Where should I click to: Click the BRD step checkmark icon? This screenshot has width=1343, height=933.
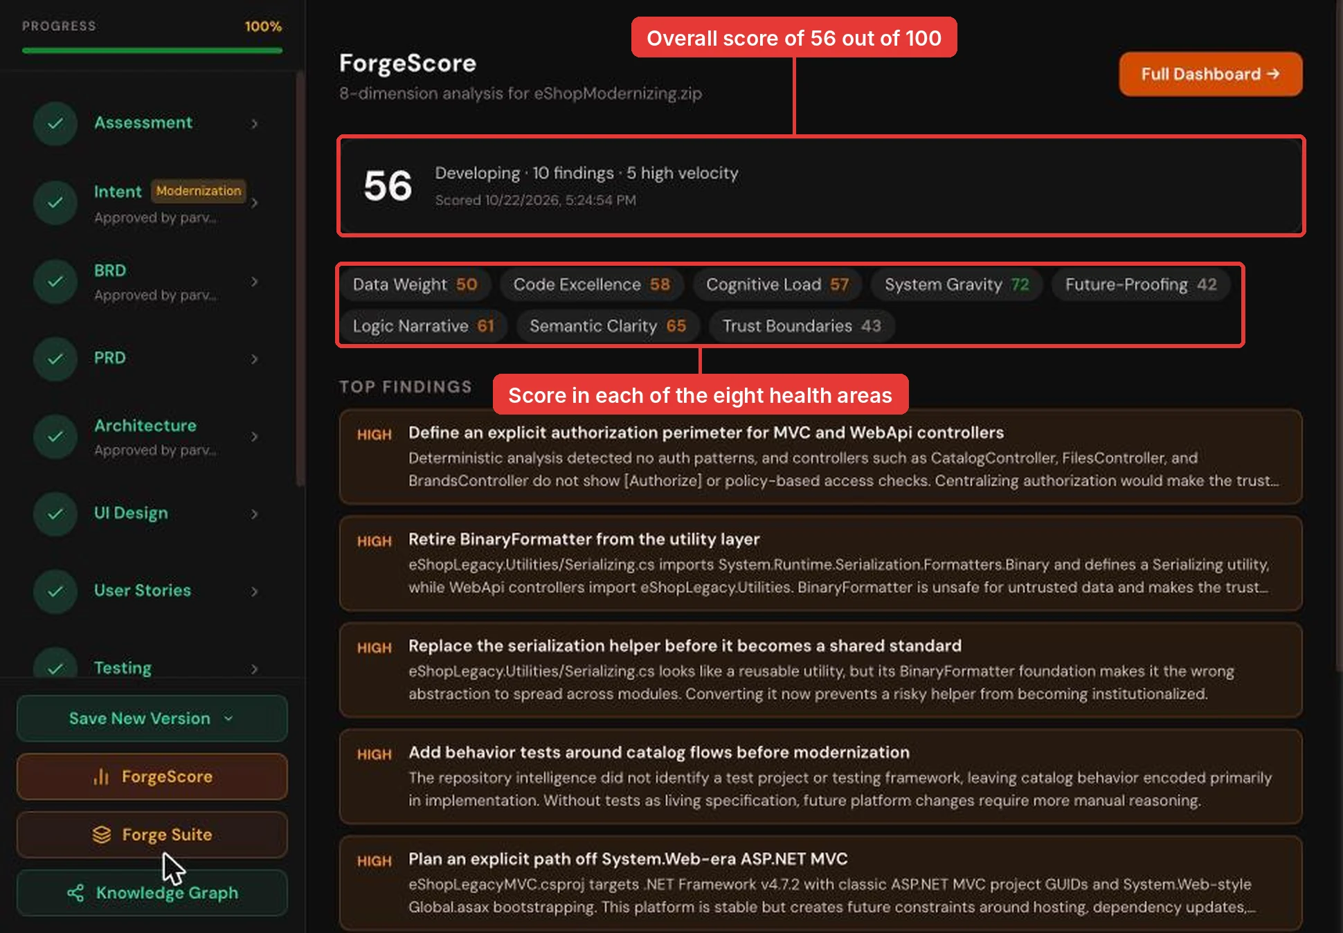tap(55, 282)
